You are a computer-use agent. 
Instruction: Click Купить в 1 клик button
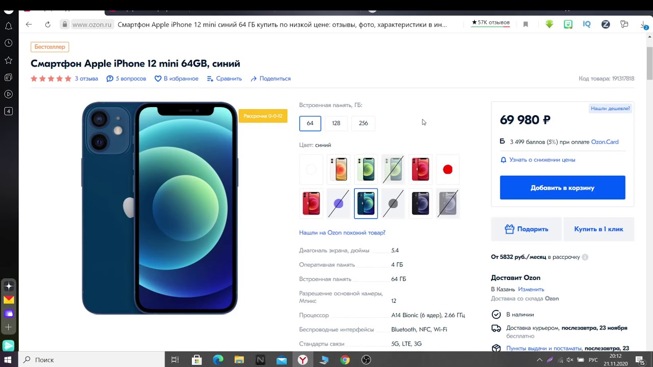598,229
